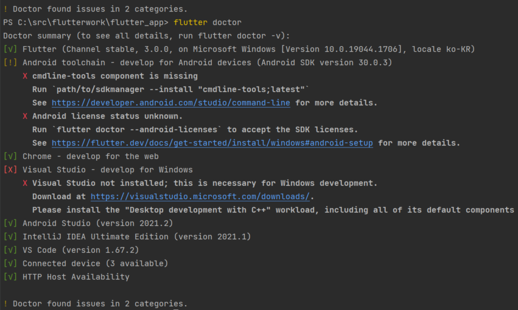Viewport: 518px width, 310px height.
Task: Click the green [√] marker beside Flutter
Action: click(x=10, y=49)
